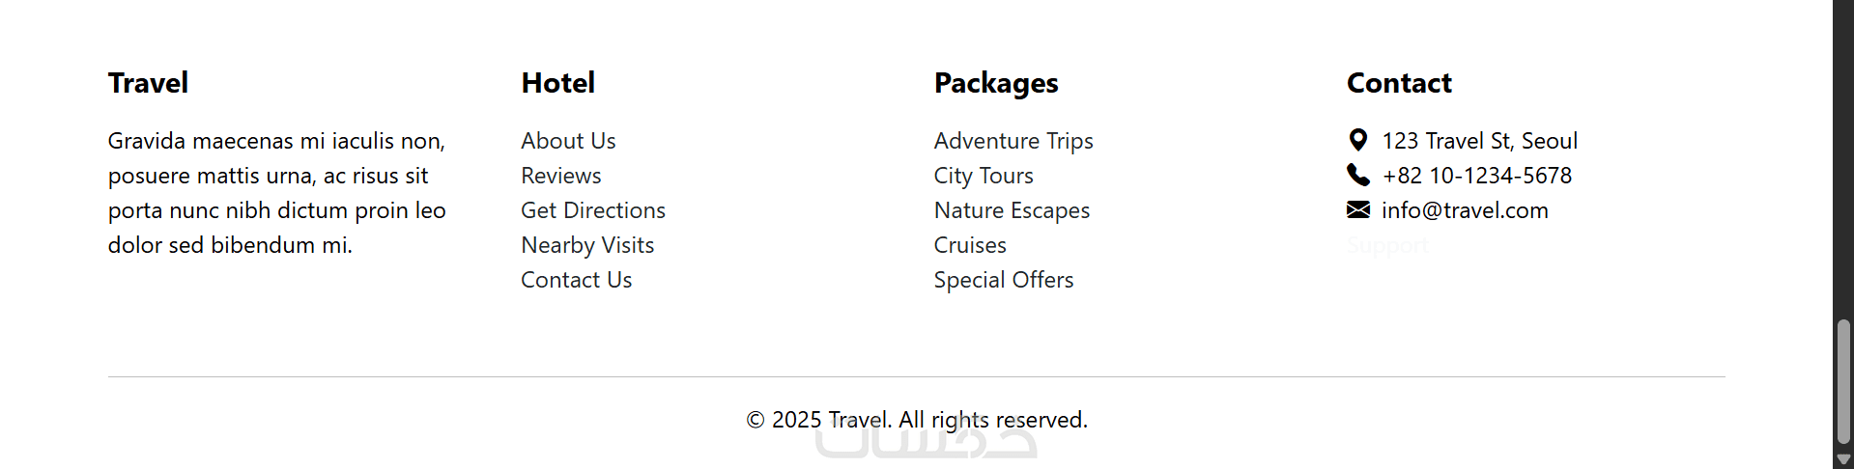1854x469 pixels.
Task: Click the faint Support link
Action: click(x=1387, y=245)
